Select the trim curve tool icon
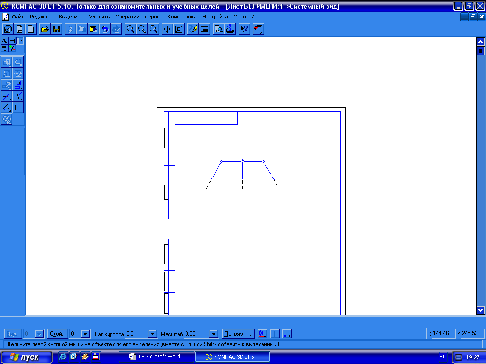This screenshot has width=486, height=364. click(7, 96)
